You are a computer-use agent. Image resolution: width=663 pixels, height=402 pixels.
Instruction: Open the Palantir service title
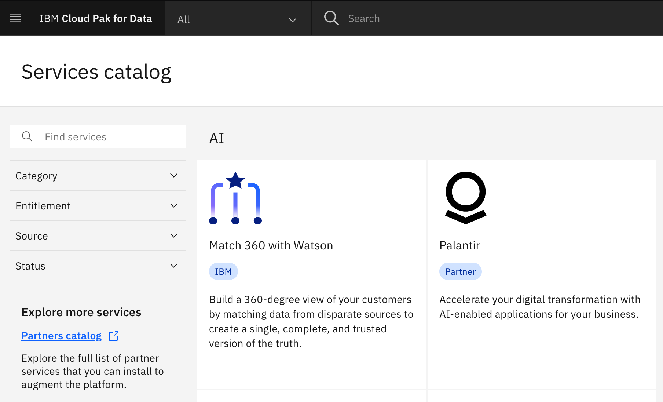point(459,245)
